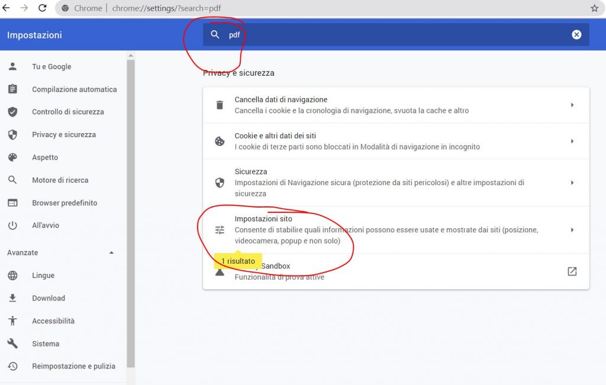Expand Cancella dati di navigazione with its chevron

tap(572, 104)
